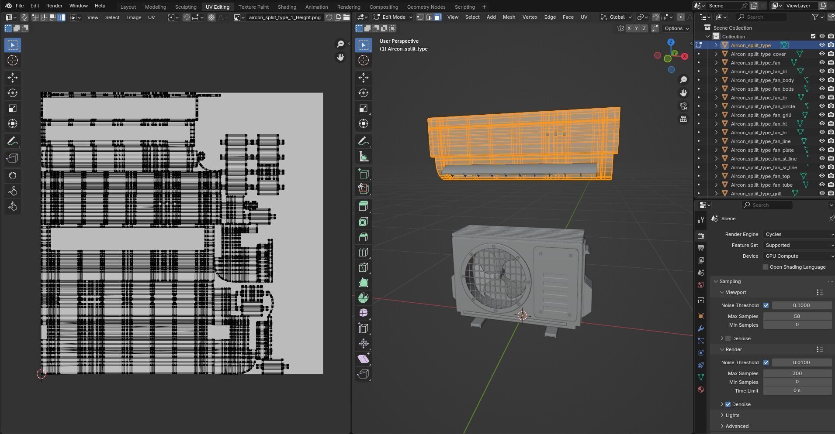Open the Device GPU Compute dropdown
The image size is (835, 434).
pos(799,256)
